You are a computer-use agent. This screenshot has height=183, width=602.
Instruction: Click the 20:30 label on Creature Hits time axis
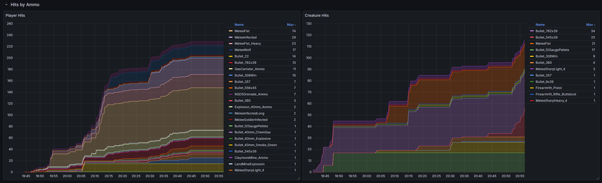[x=450, y=176]
